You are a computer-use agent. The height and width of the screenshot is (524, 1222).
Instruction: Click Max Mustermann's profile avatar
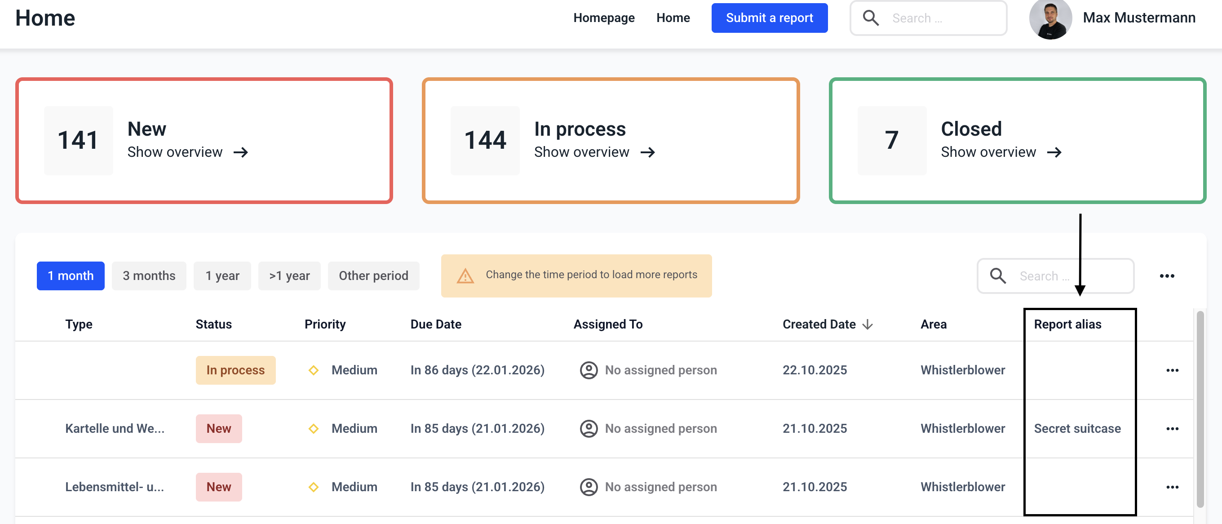[x=1050, y=19]
